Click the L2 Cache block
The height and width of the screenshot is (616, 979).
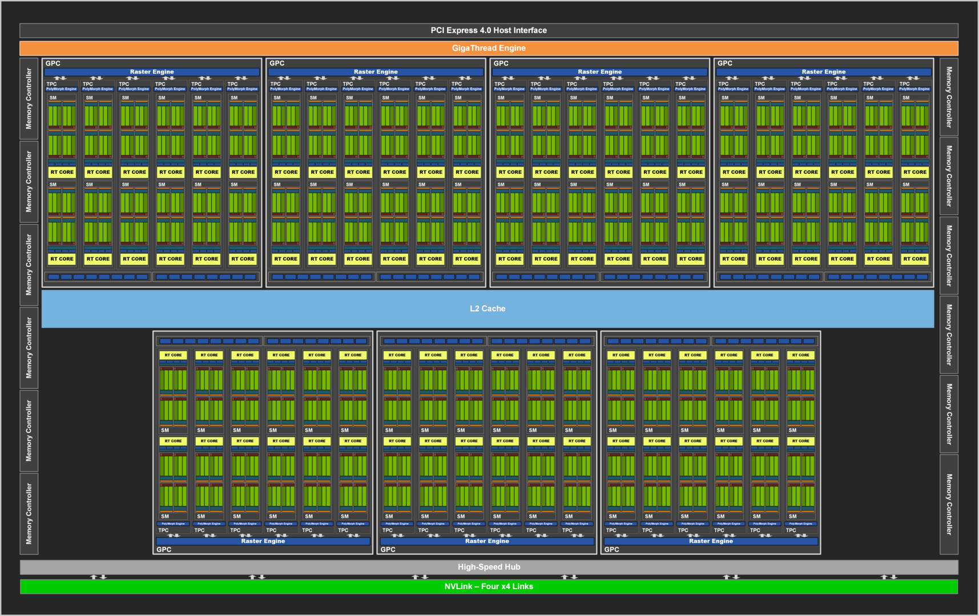pos(488,309)
